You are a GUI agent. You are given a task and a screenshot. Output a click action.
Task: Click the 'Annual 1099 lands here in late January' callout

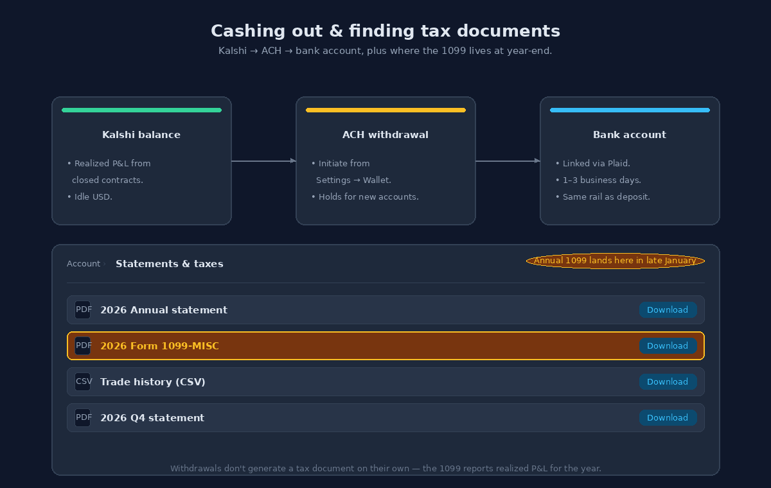tap(616, 261)
